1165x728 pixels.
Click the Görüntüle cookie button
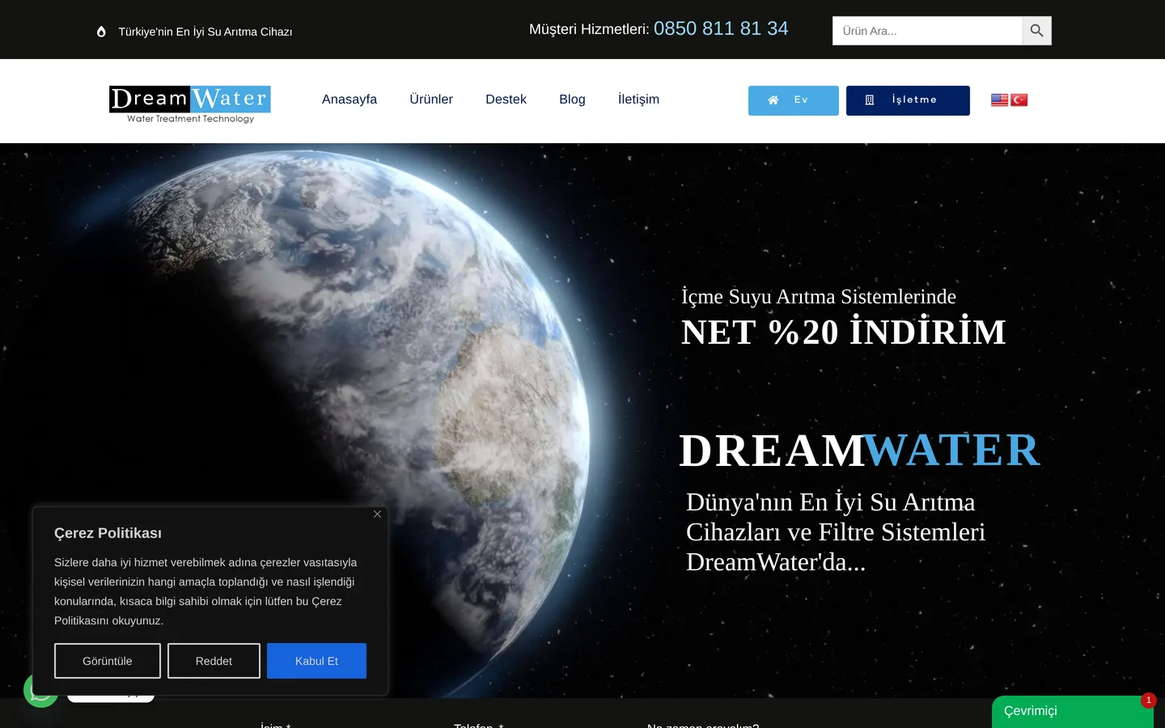tap(108, 661)
